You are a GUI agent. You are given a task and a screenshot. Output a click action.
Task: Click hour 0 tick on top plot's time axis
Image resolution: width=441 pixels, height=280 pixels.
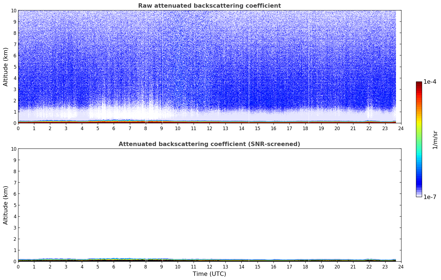click(x=18, y=128)
